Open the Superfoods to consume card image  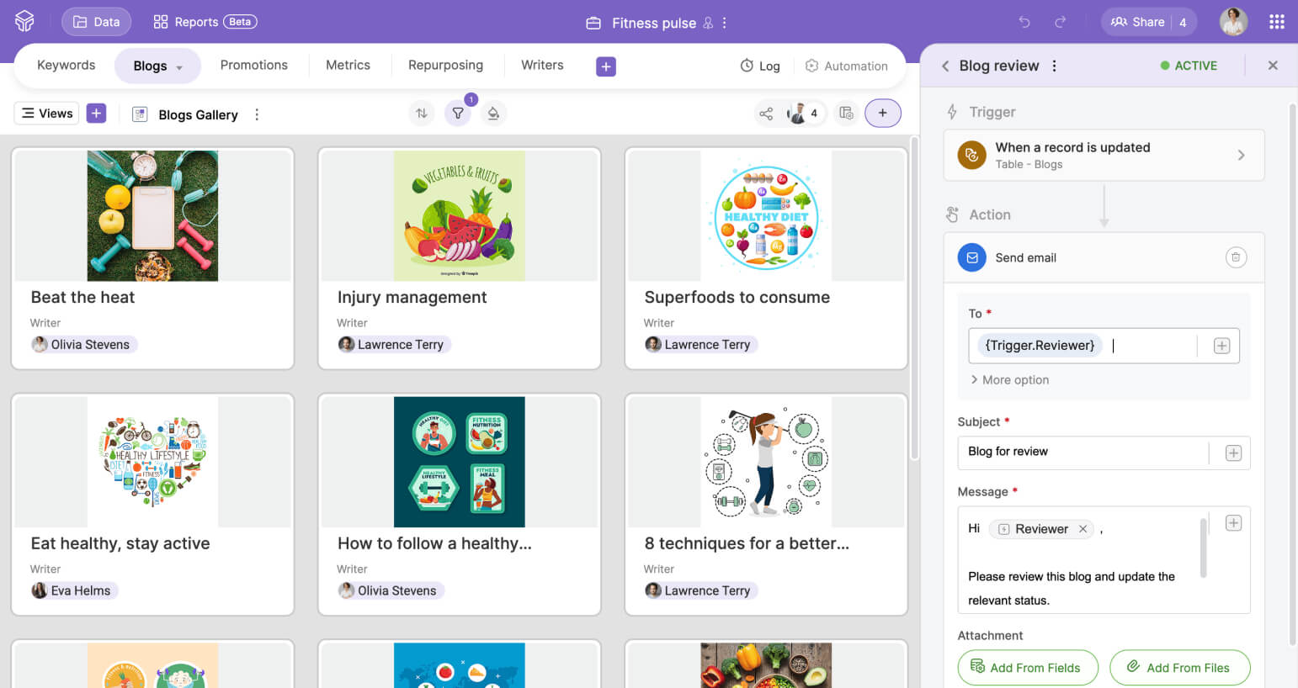pyautogui.click(x=766, y=215)
